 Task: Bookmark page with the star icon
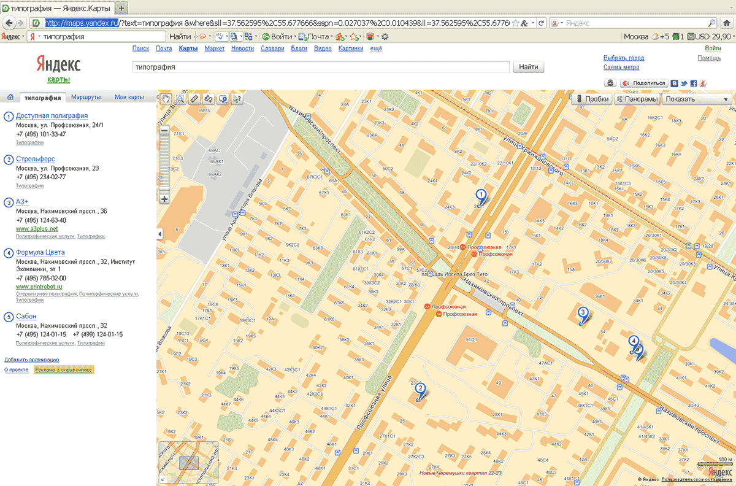point(515,23)
